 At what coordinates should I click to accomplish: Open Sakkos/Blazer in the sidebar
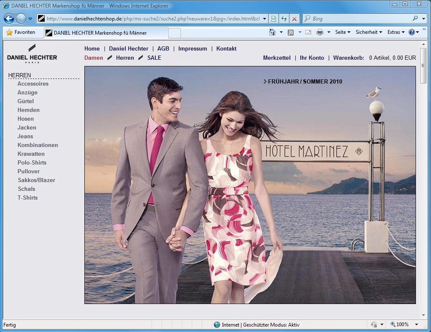(x=37, y=180)
